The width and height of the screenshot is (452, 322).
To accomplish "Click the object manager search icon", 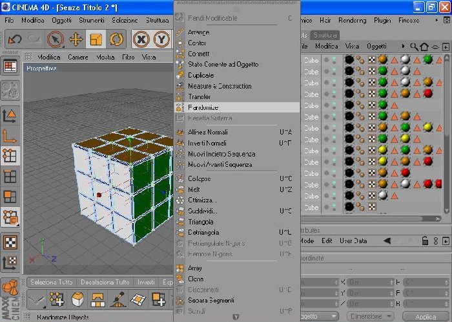I will click(x=415, y=47).
